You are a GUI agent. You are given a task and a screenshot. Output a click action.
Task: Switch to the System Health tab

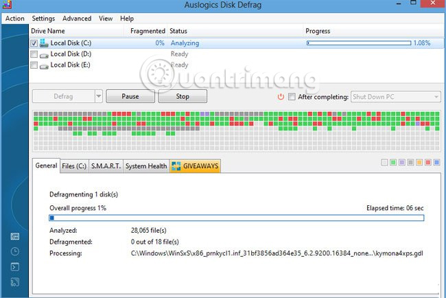146,166
